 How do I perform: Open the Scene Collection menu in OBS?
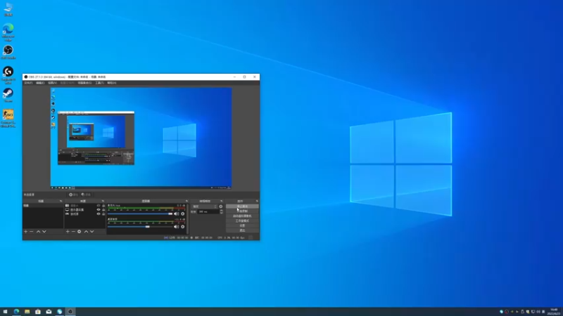pos(84,83)
